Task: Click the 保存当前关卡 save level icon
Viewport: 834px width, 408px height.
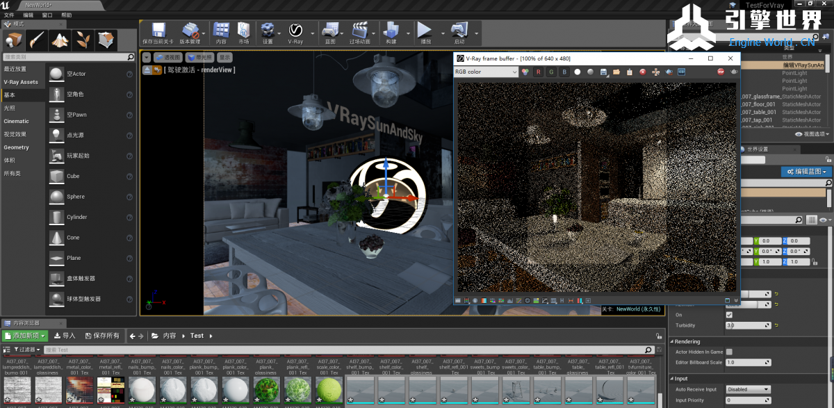Action: pos(158,33)
